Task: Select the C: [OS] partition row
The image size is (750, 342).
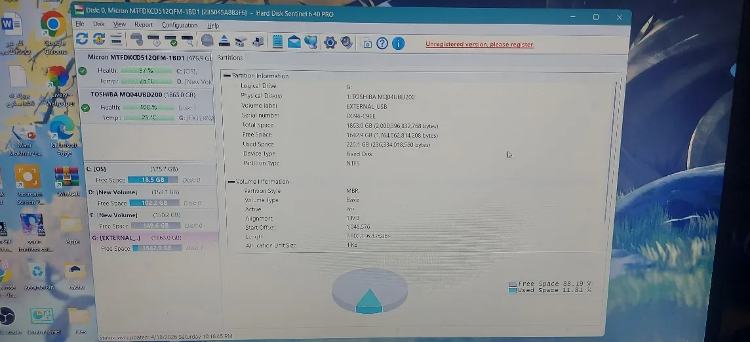Action: click(x=150, y=175)
